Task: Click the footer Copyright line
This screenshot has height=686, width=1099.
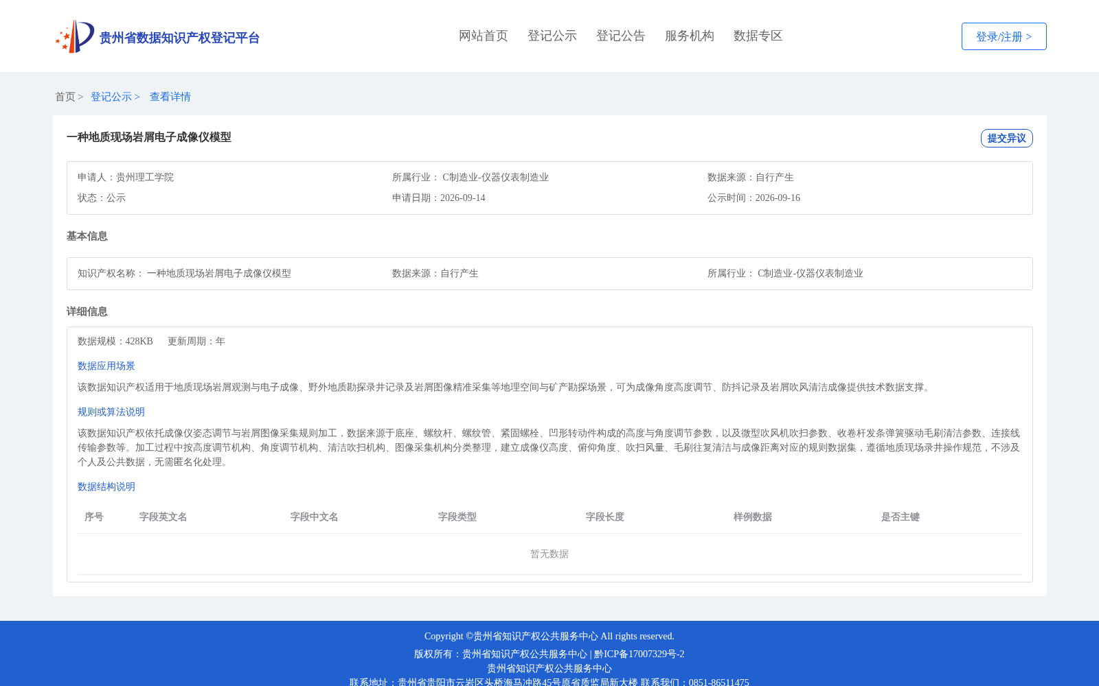Action: point(549,636)
